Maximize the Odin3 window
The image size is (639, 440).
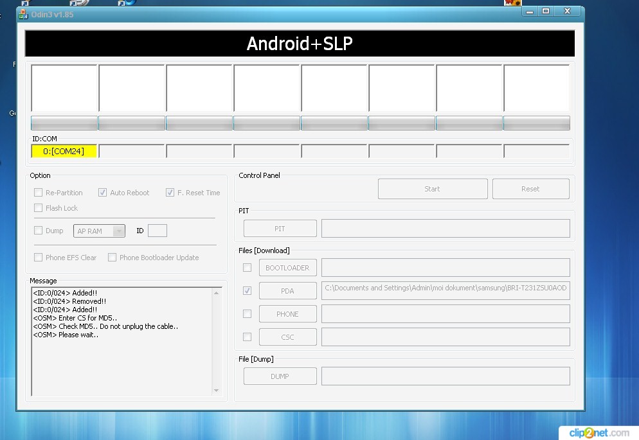click(546, 11)
